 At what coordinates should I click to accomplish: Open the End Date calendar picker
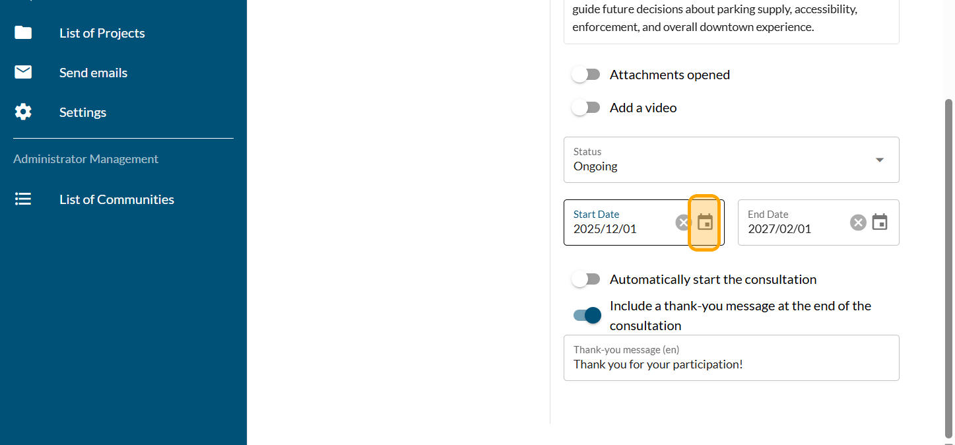[x=880, y=222]
